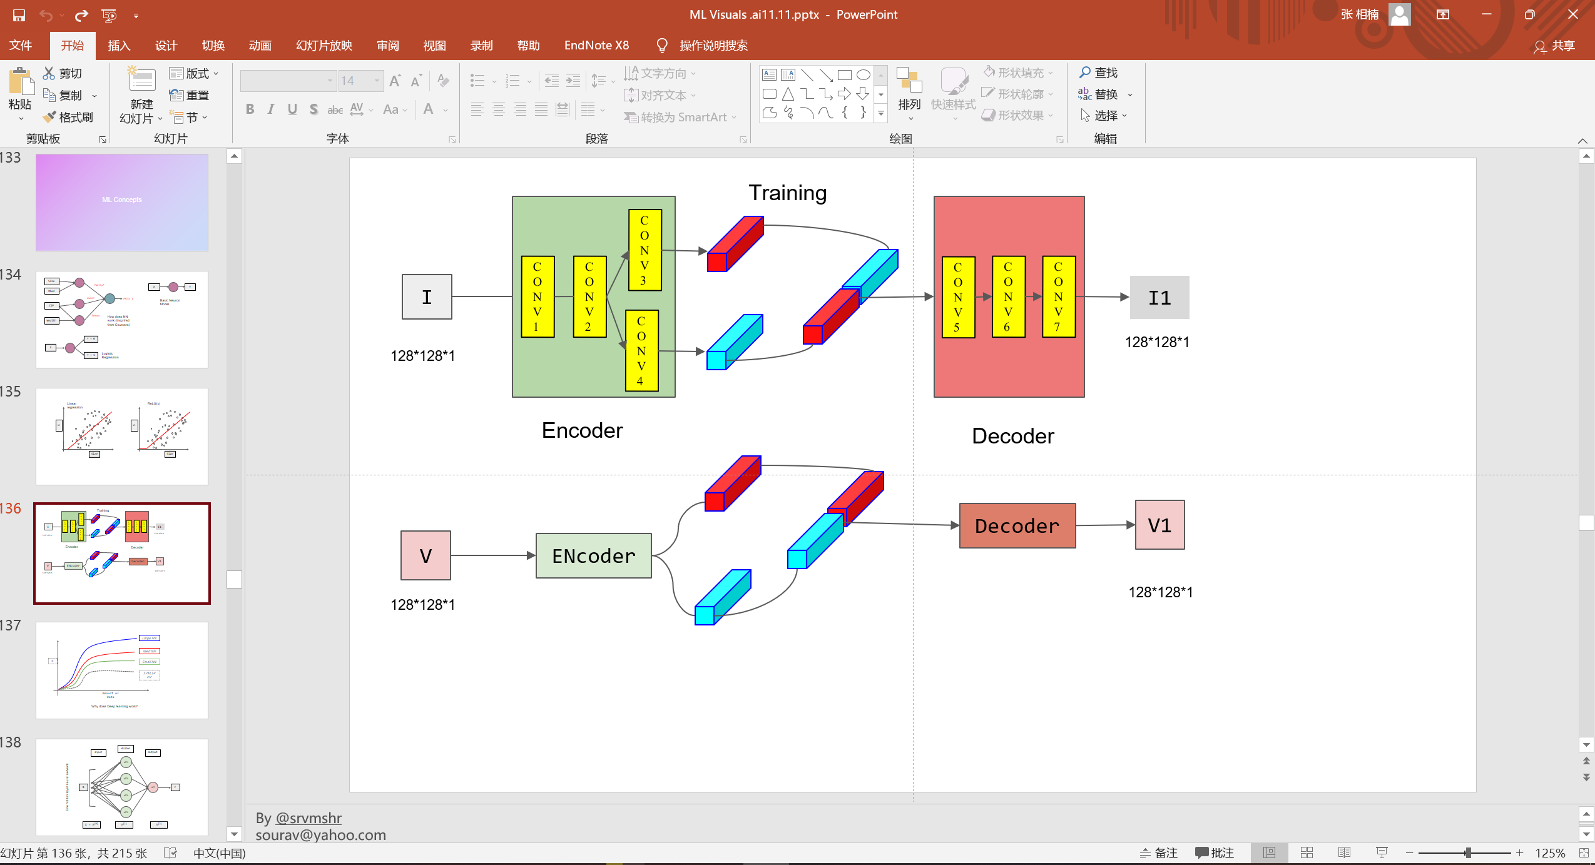Click the Format Painter brush icon
The image size is (1595, 865).
[x=50, y=117]
